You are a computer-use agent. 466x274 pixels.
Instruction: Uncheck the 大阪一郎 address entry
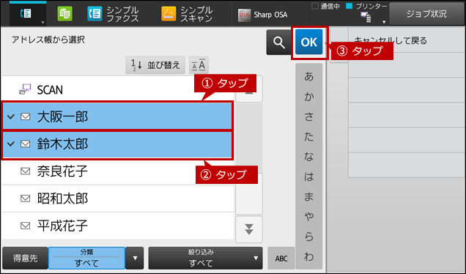coord(117,116)
